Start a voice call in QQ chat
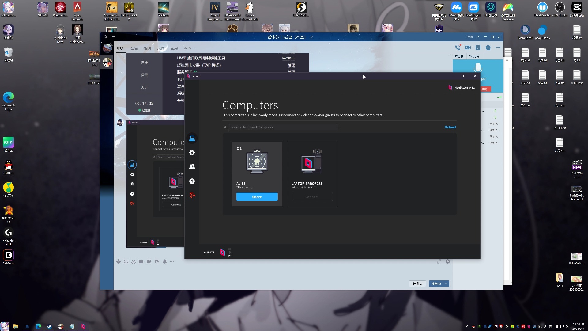The height and width of the screenshot is (331, 588). 458,48
